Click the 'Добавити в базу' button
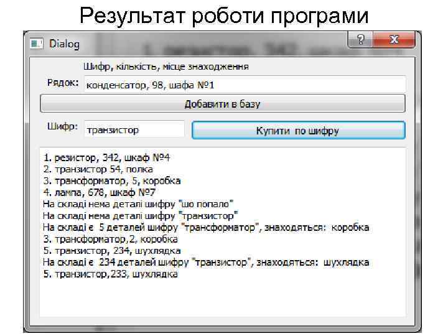This screenshot has width=448, height=336. point(223,104)
